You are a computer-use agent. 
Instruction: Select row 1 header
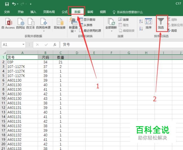click(3, 57)
